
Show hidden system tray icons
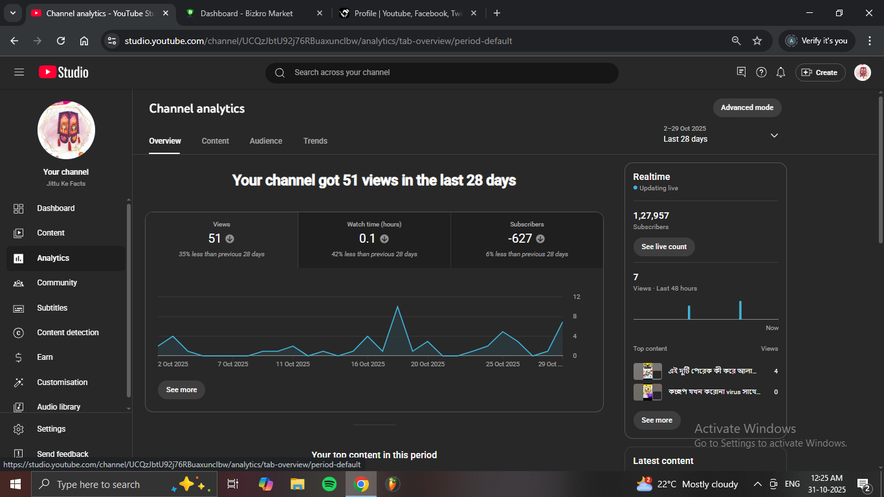757,484
